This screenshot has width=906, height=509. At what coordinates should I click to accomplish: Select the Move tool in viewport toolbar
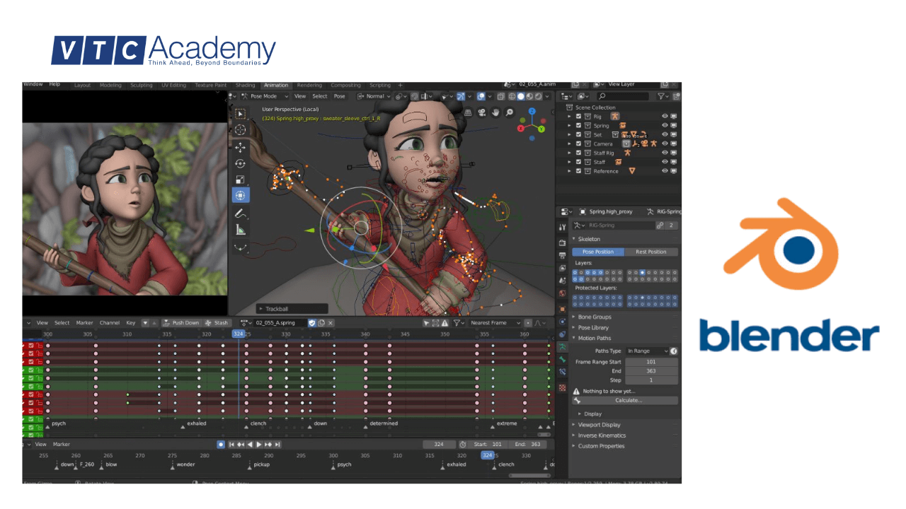click(x=241, y=147)
